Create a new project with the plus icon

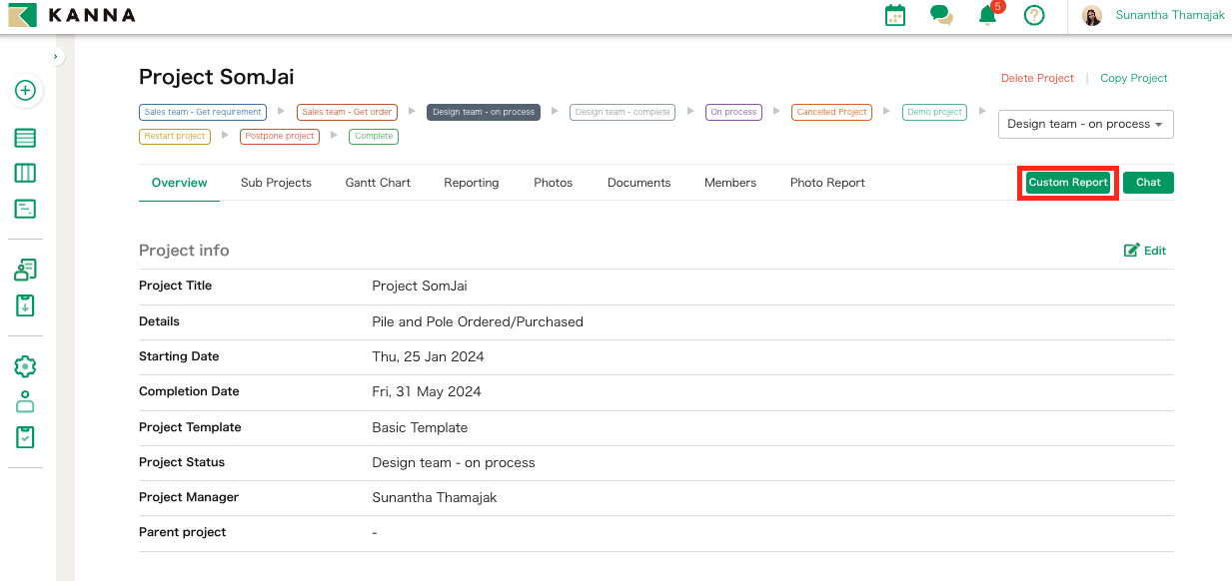coord(25,90)
